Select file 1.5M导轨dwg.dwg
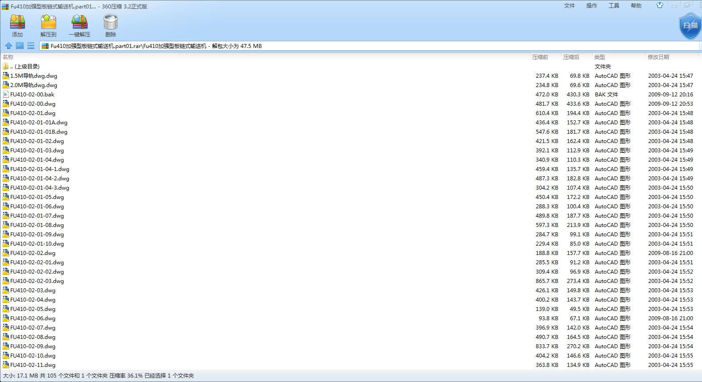The image size is (702, 382). (34, 76)
